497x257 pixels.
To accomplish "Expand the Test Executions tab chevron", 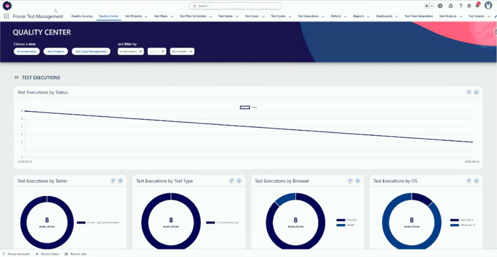I will point(323,17).
